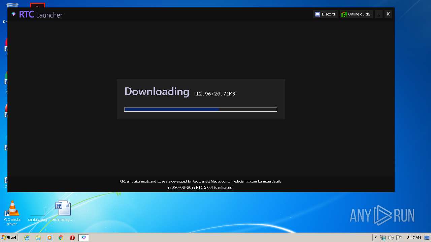Open the VLC media player desktop shortcut
Viewport: 431px width, 242px height.
pyautogui.click(x=12, y=213)
